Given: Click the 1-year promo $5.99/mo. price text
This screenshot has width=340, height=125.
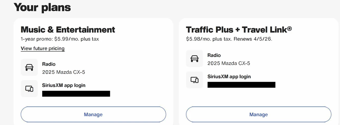Looking at the screenshot, I should [x=60, y=39].
